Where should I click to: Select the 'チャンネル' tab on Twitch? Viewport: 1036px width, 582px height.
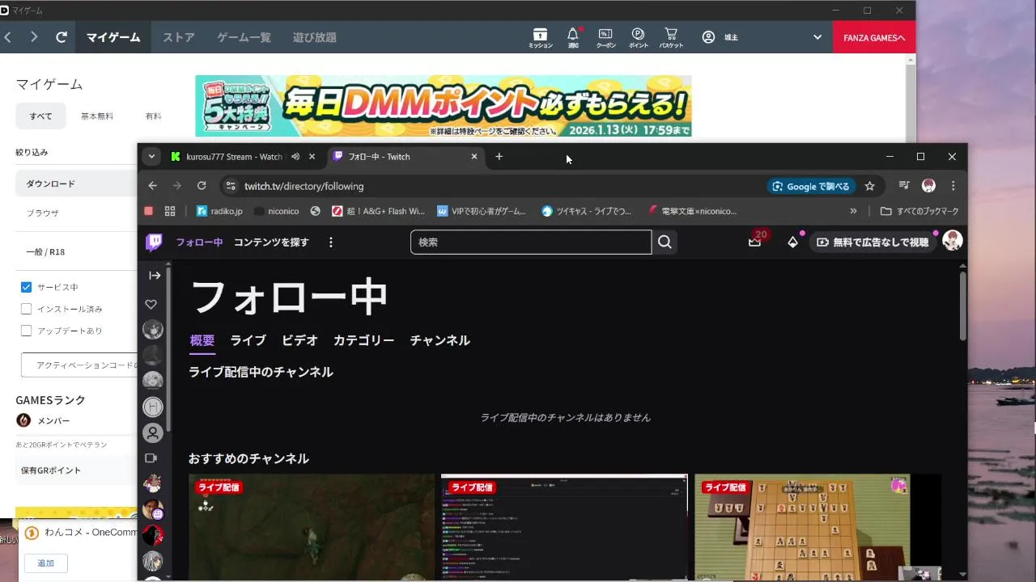click(x=439, y=340)
